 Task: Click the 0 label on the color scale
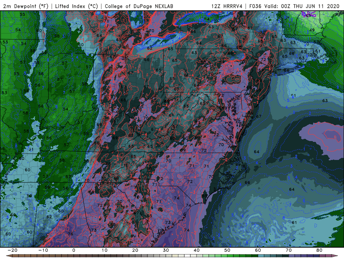(74, 250)
